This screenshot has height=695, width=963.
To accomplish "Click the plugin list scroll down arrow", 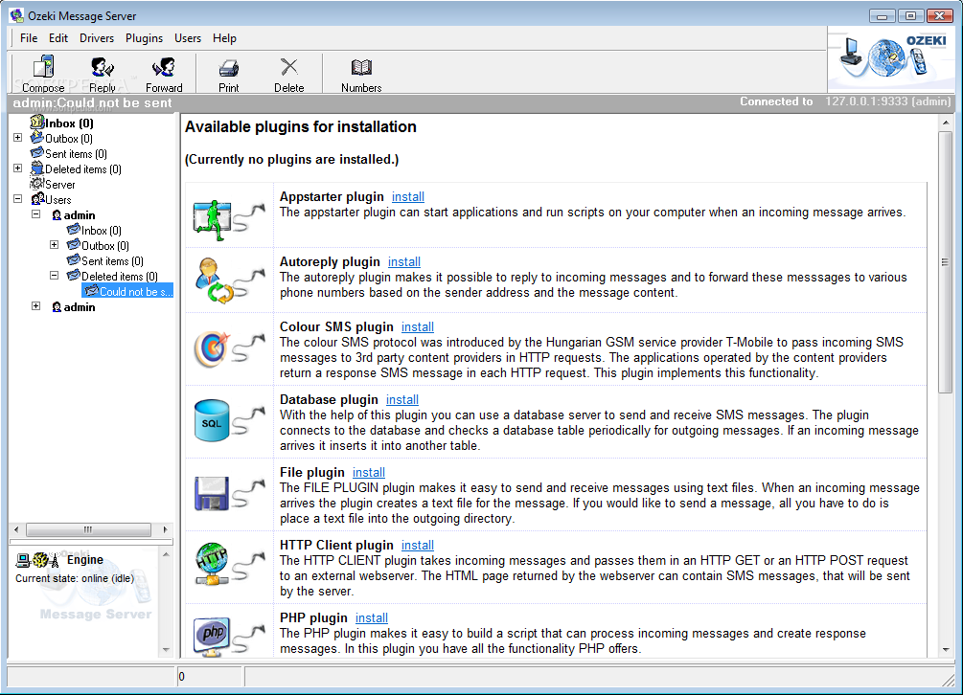I will [x=945, y=650].
